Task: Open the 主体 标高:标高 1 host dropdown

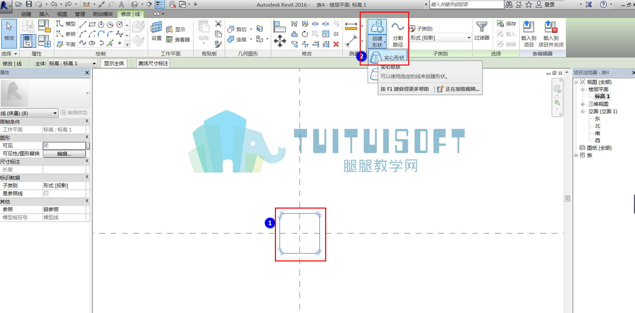Action: (72, 64)
